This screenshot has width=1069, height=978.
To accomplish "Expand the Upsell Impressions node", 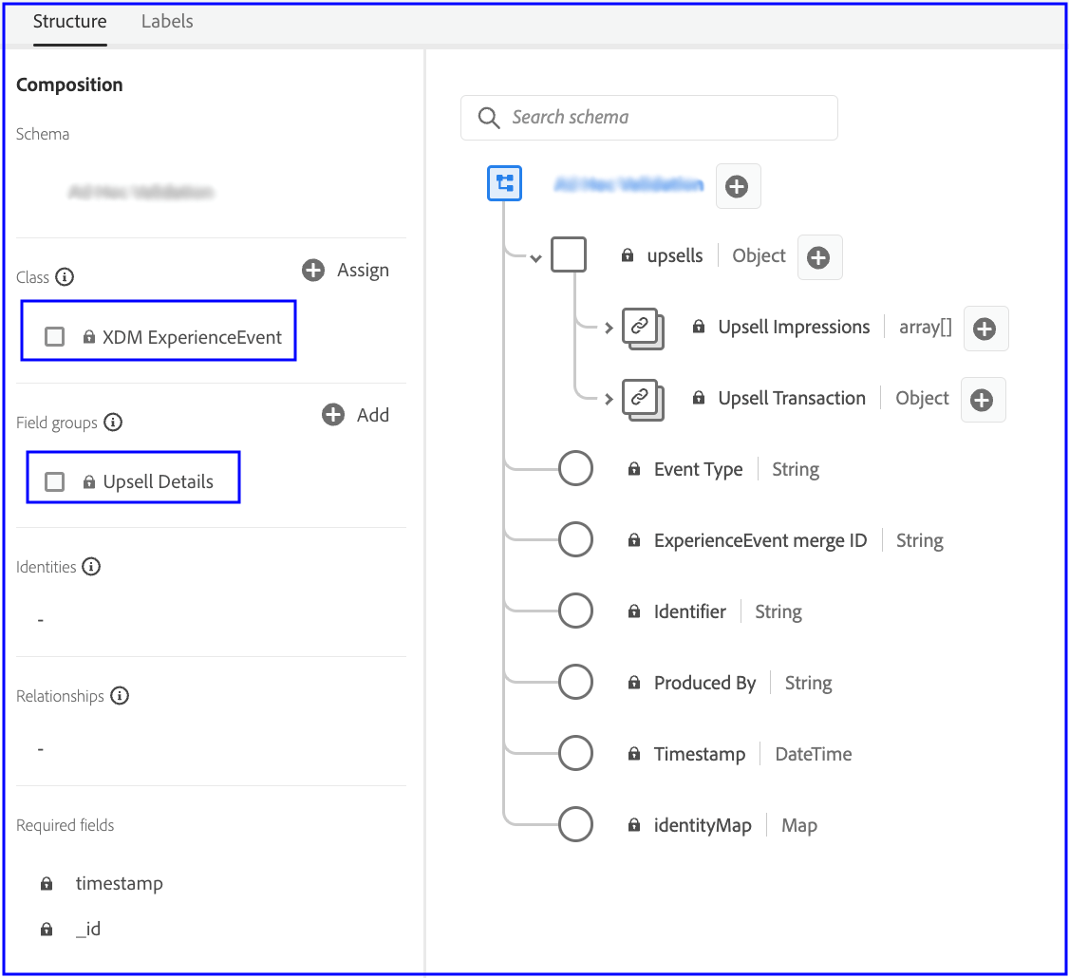I will (x=609, y=329).
